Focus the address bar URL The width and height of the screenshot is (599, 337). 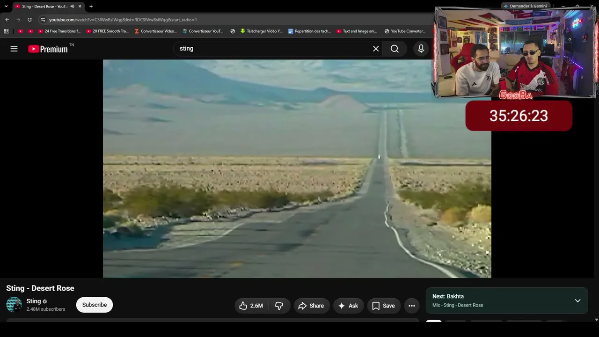tap(123, 20)
